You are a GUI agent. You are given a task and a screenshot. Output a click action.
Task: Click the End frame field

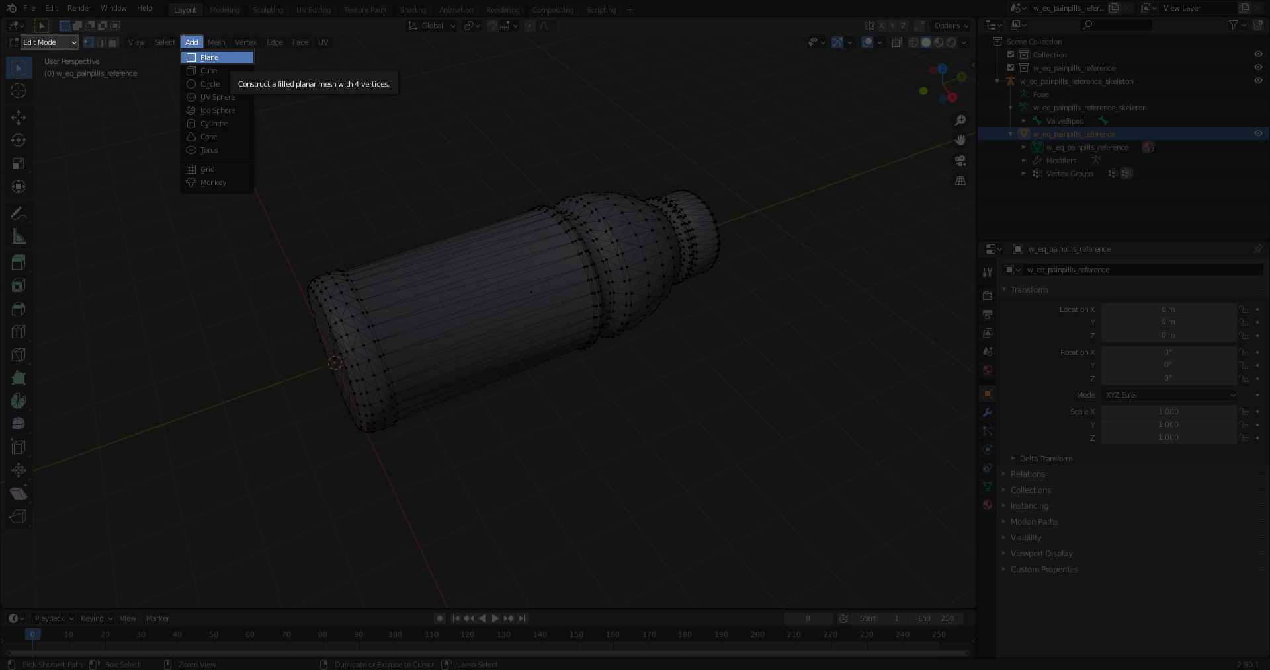pos(936,618)
